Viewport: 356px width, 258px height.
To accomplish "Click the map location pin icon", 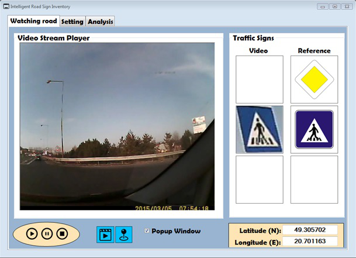I will tap(124, 235).
